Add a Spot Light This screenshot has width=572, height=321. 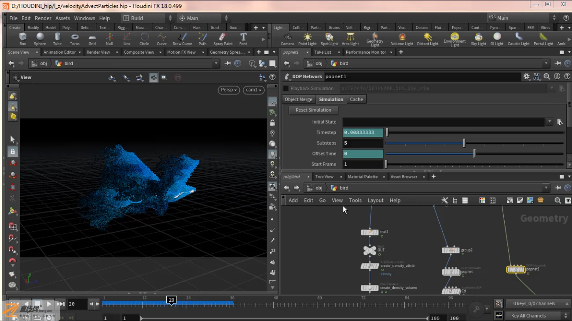(x=329, y=39)
